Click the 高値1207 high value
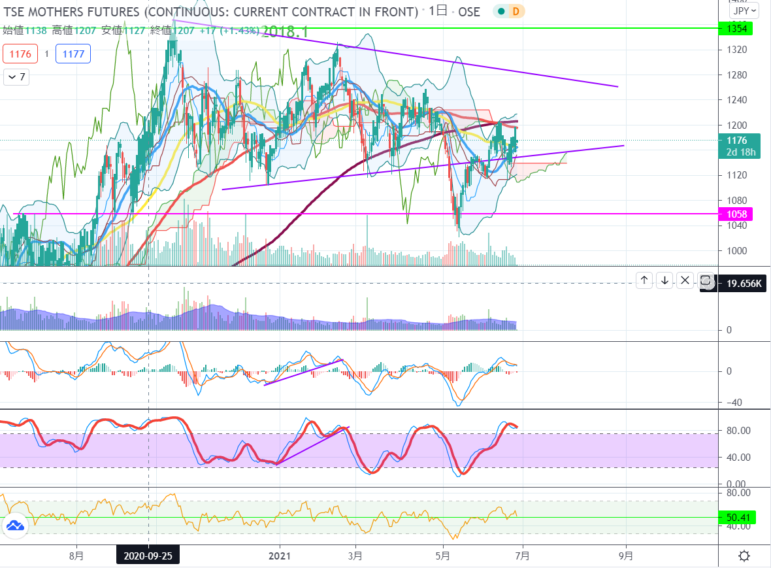Screen dimensions: 771x568 pyautogui.click(x=74, y=31)
